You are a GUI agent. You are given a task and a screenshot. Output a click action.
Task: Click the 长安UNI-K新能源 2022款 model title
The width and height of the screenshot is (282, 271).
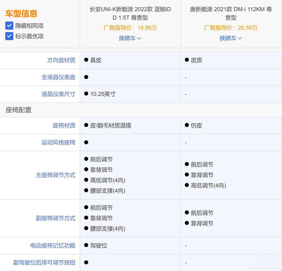pyautogui.click(x=130, y=13)
